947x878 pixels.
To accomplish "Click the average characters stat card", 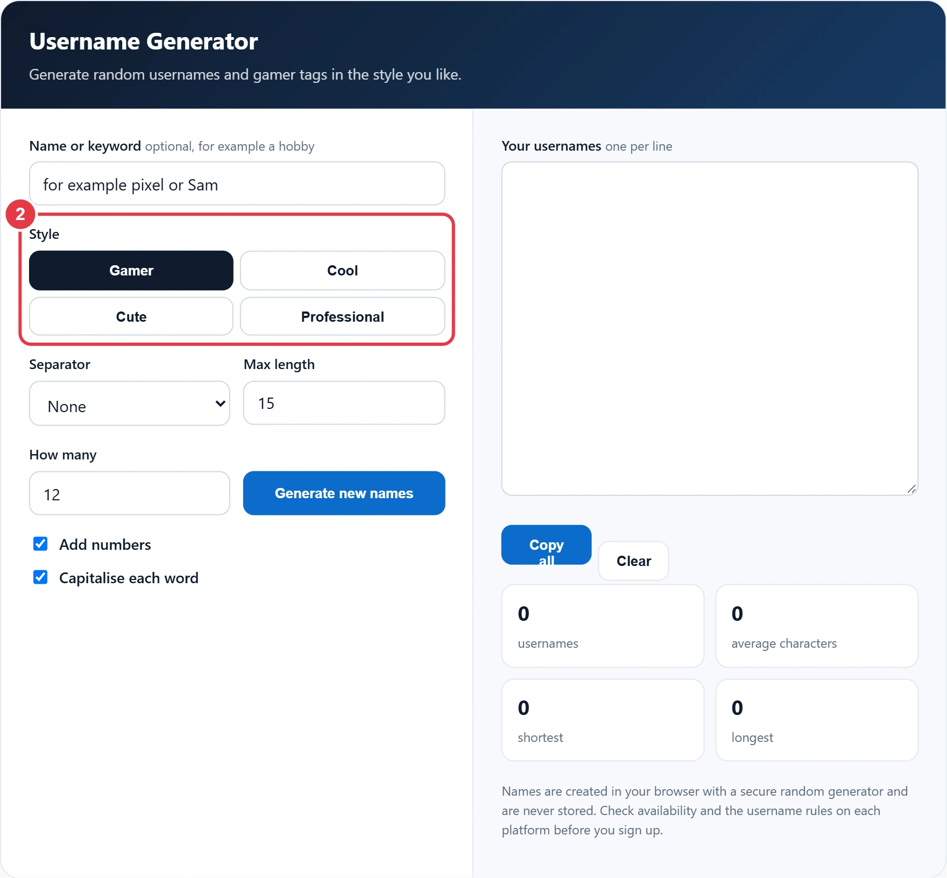I will 817,626.
